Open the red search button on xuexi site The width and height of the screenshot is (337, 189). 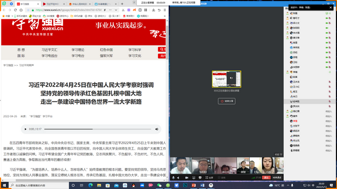(x=162, y=49)
